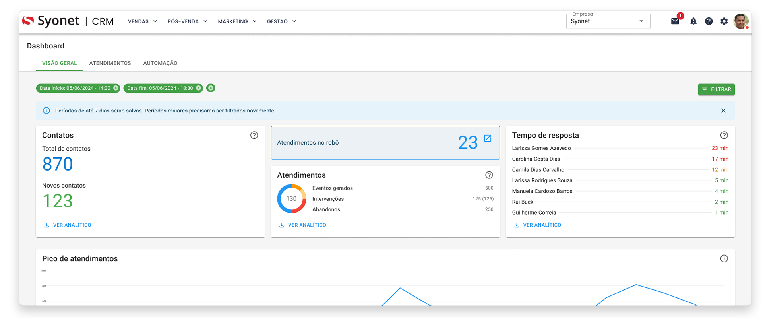
Task: Clear all filters with green round X icon
Action: pyautogui.click(x=211, y=88)
